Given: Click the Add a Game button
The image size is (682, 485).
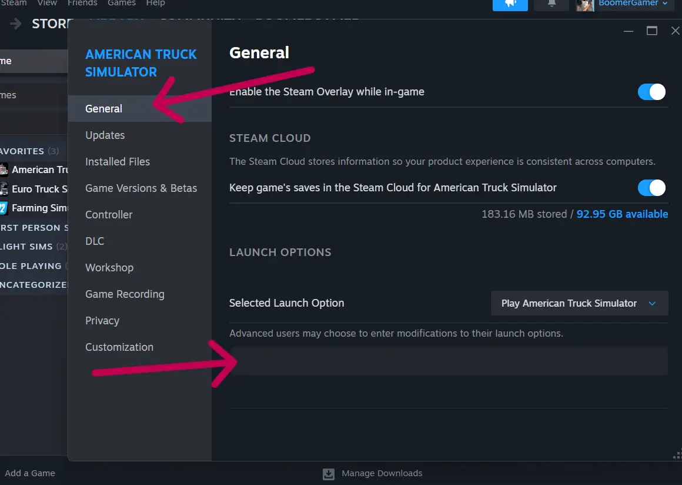Looking at the screenshot, I should pos(29,473).
